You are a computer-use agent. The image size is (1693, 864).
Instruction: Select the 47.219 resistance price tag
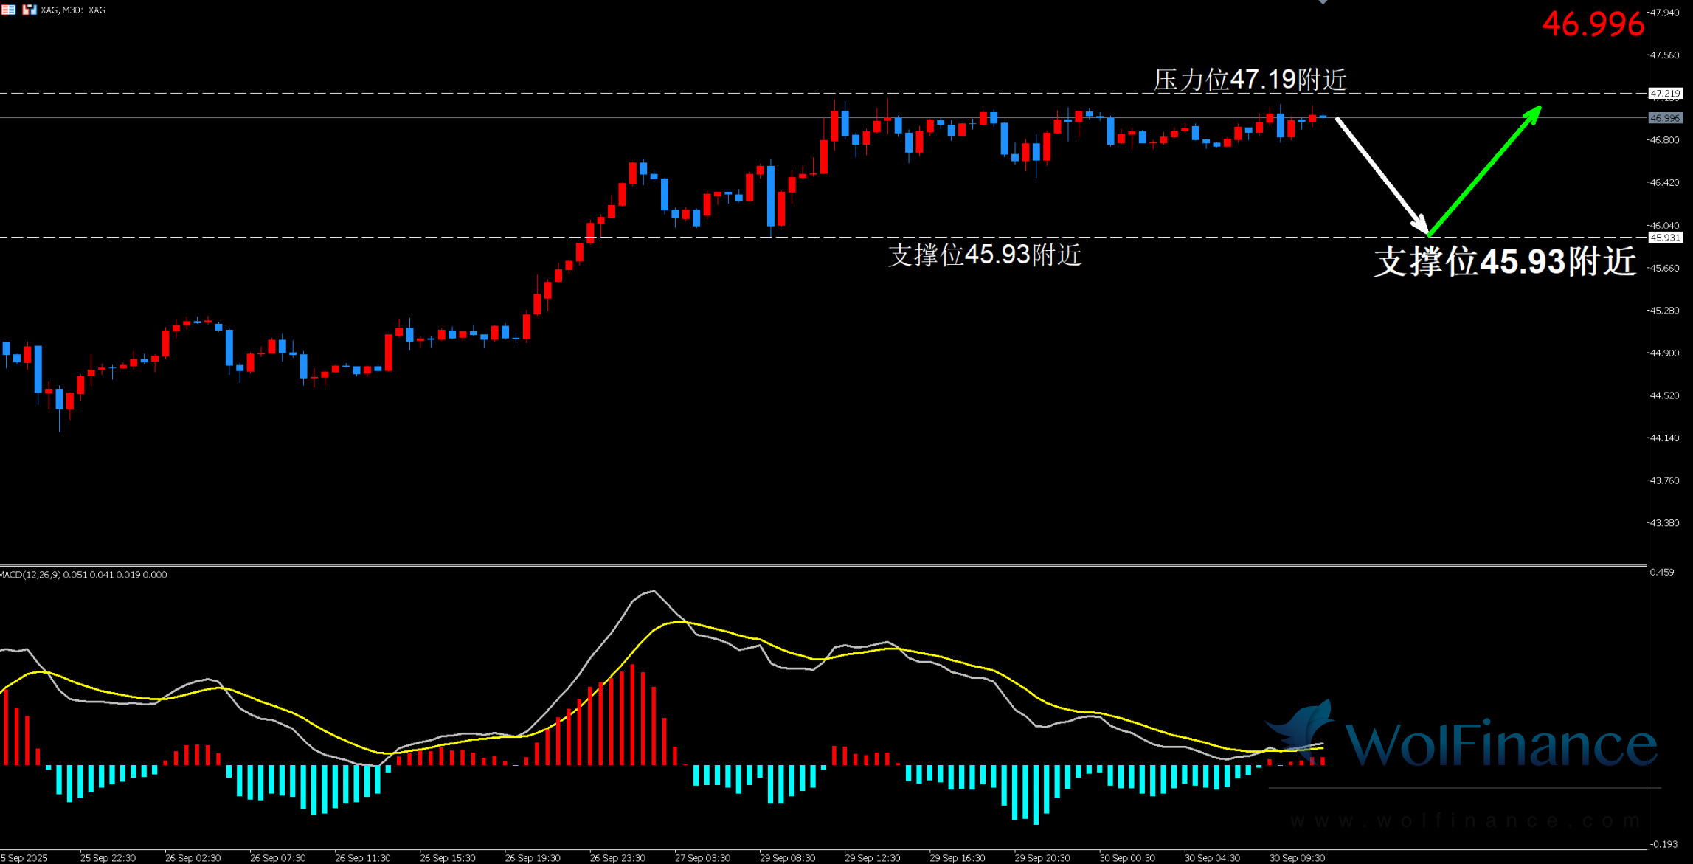click(x=1665, y=94)
